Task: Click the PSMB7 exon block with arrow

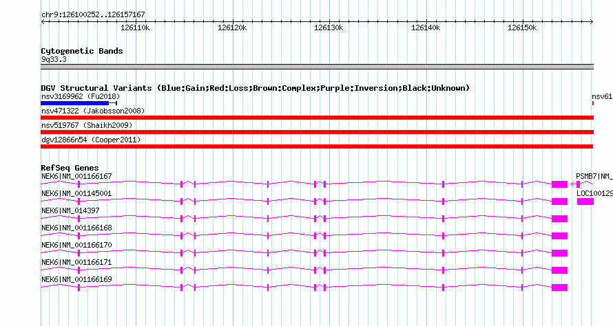Action: tap(578, 184)
